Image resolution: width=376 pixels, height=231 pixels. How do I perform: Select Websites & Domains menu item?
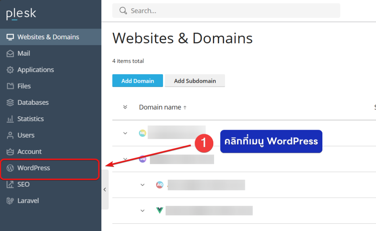tap(48, 37)
